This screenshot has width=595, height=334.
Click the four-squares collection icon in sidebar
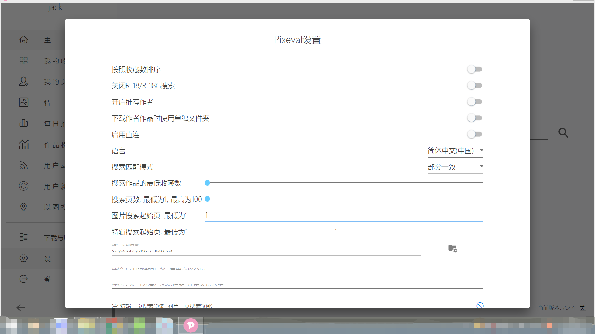[24, 61]
